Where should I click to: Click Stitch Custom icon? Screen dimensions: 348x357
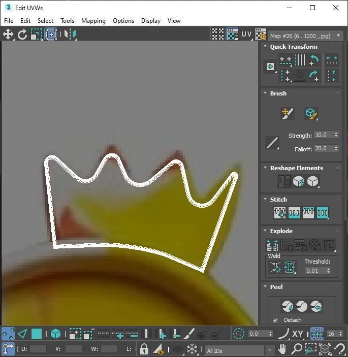(x=323, y=213)
